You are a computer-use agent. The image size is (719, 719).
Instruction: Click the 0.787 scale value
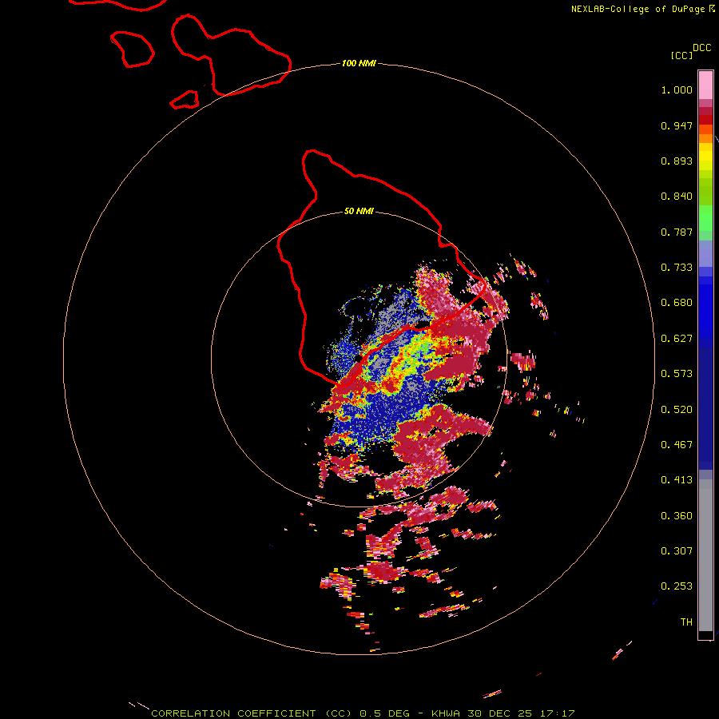coord(677,232)
